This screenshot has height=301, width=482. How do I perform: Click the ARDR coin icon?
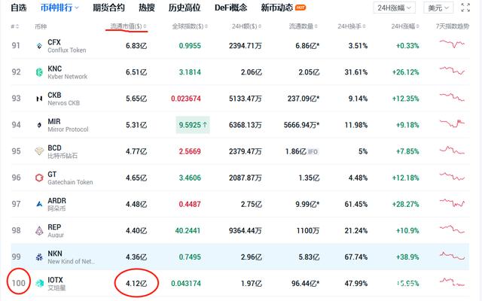[x=39, y=204]
